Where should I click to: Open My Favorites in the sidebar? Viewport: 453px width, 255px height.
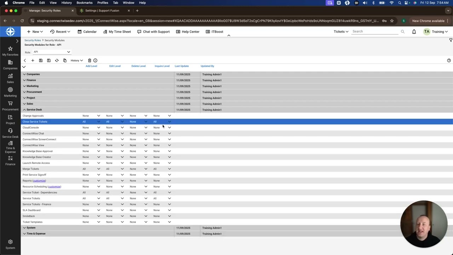click(10, 51)
